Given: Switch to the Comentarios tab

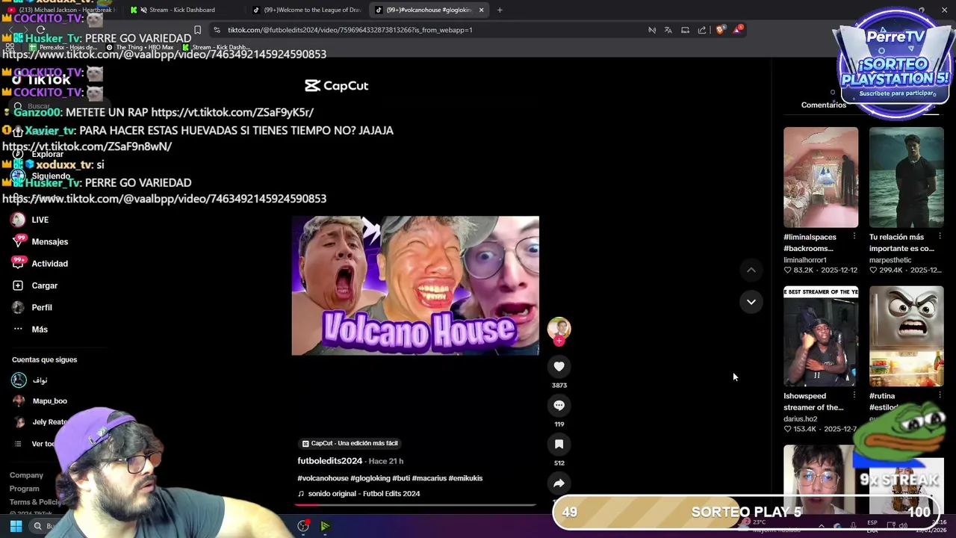Looking at the screenshot, I should (824, 105).
